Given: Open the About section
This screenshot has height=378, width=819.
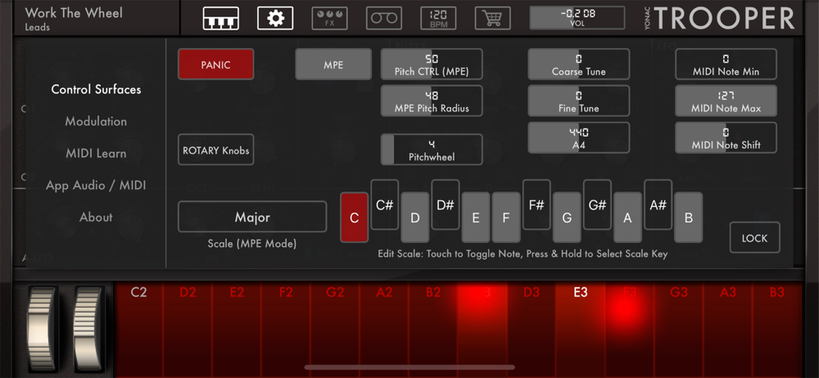Looking at the screenshot, I should (x=96, y=217).
